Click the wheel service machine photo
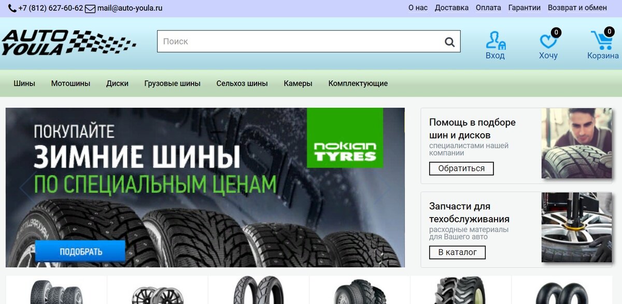The image size is (622, 304). click(576, 227)
